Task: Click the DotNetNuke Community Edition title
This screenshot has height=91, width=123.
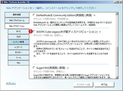Action: [64, 15]
